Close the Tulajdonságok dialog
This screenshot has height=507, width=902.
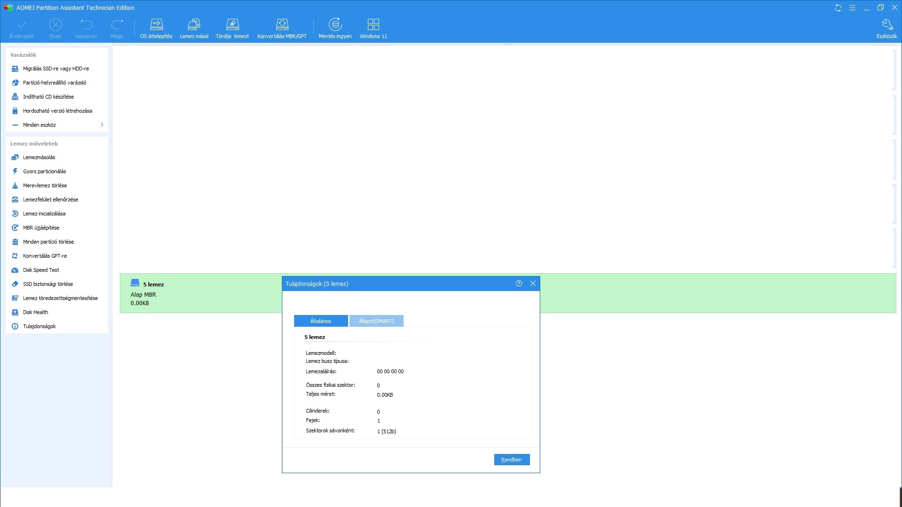tap(533, 284)
